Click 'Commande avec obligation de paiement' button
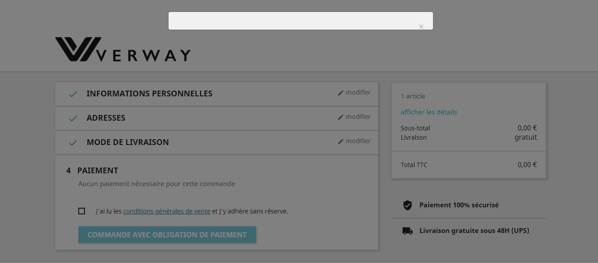The height and width of the screenshot is (263, 598). click(x=167, y=235)
